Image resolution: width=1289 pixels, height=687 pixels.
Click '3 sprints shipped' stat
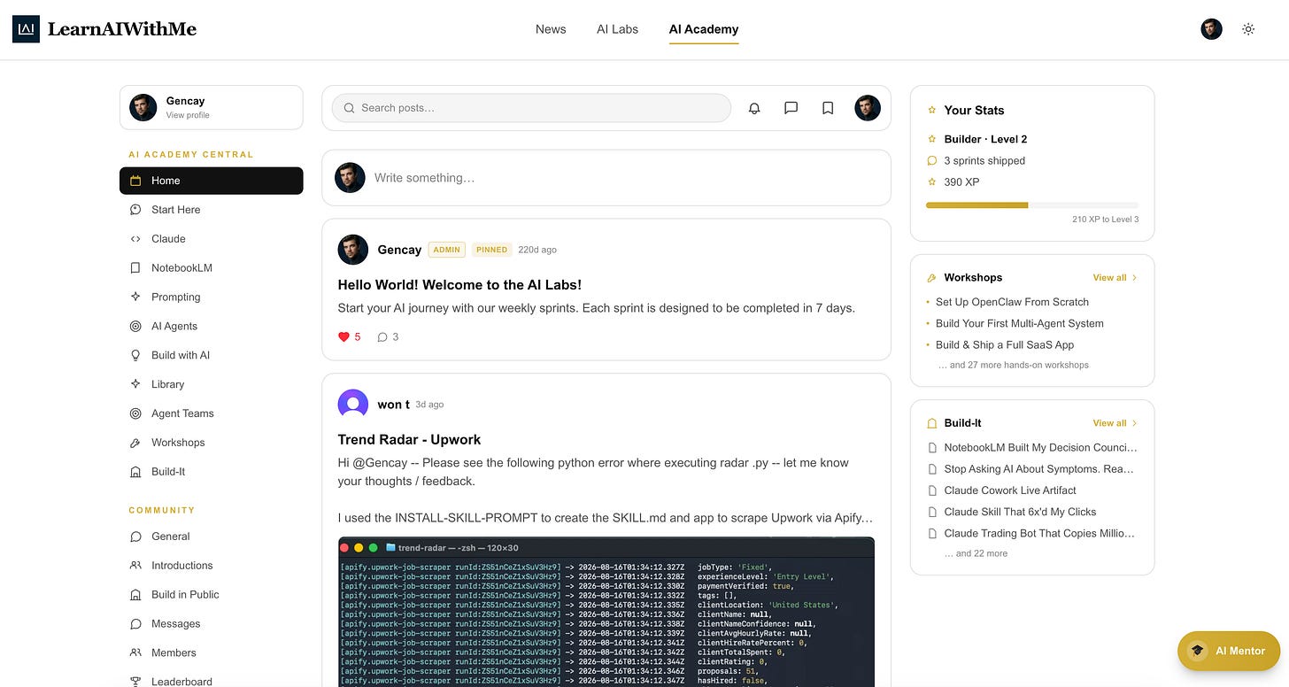pos(984,161)
